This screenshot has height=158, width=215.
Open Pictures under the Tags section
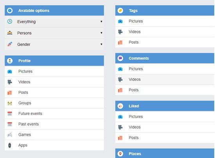[165, 21]
